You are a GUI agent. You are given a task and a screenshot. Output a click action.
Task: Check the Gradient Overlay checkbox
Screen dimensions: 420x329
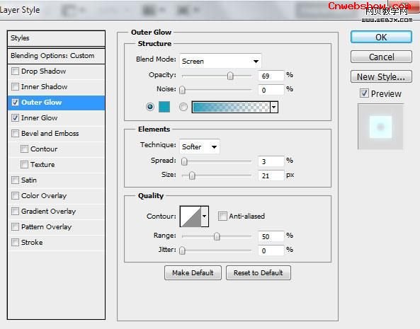[x=16, y=212]
